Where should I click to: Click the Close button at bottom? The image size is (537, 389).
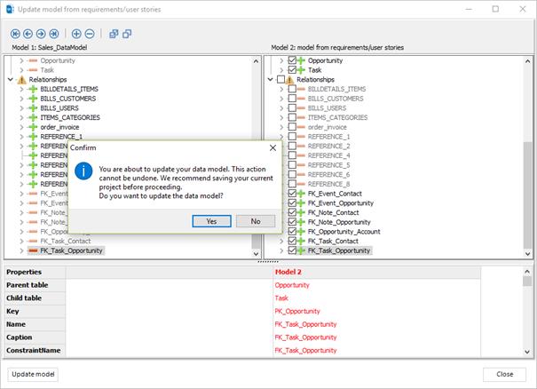coord(504,374)
